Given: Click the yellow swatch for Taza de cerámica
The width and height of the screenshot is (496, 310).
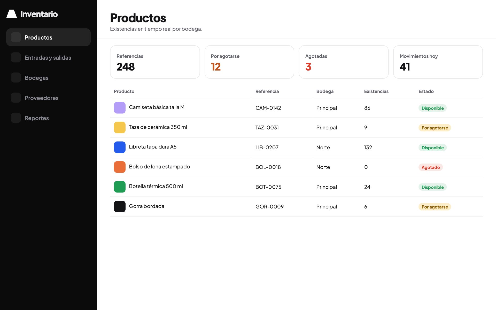Looking at the screenshot, I should pyautogui.click(x=120, y=127).
